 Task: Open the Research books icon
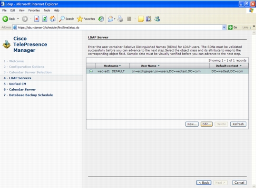[148, 19]
